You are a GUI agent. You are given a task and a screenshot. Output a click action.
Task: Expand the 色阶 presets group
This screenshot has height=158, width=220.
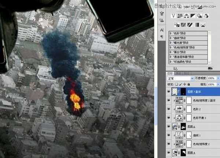(171, 33)
